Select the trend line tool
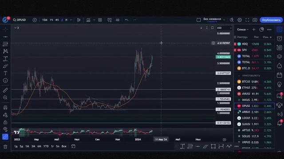 pyautogui.click(x=5, y=37)
